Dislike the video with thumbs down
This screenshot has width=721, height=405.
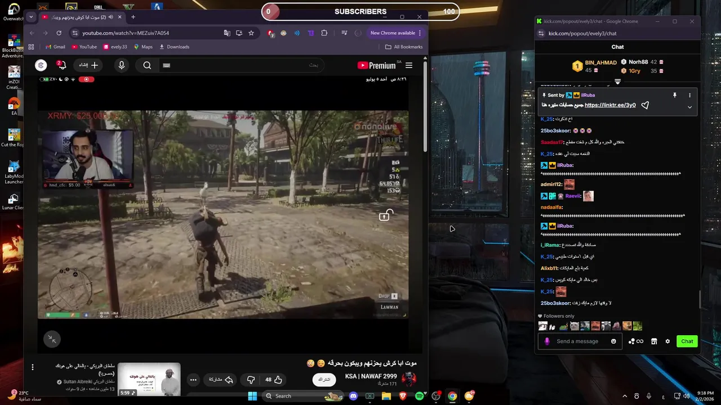tap(251, 380)
